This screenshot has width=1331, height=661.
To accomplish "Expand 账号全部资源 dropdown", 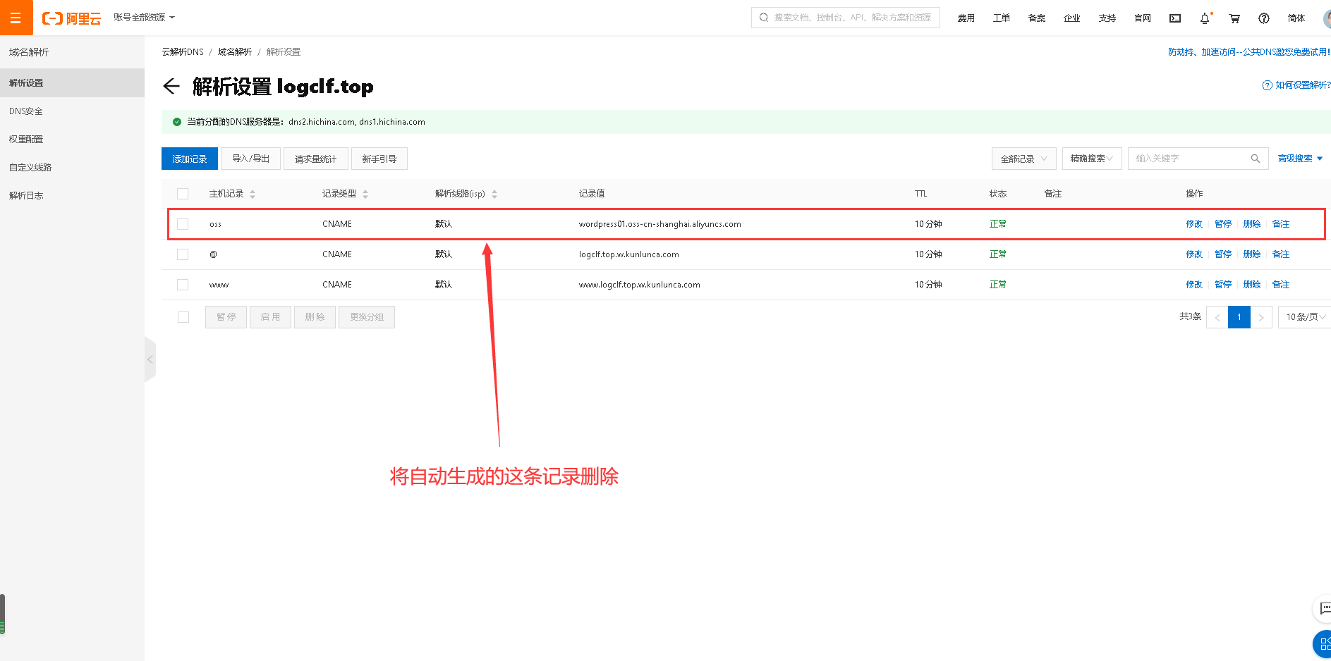I will pos(144,18).
